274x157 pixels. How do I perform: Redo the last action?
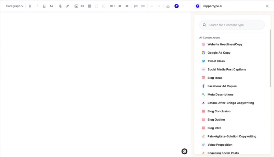(x=159, y=6)
